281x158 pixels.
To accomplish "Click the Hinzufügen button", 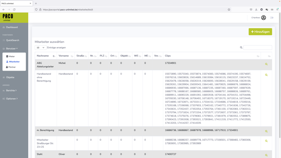I will [260, 32].
